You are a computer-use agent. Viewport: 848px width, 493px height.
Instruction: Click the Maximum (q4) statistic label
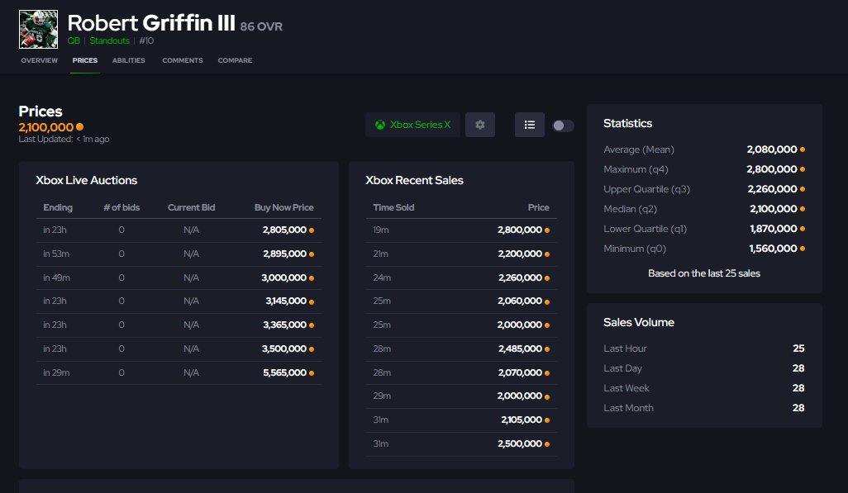pos(636,169)
